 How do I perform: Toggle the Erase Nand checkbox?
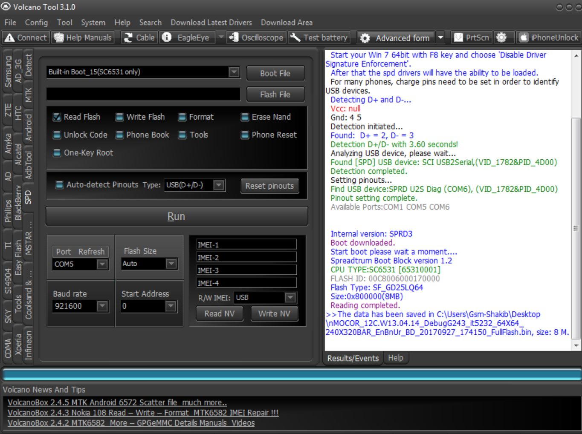point(245,117)
